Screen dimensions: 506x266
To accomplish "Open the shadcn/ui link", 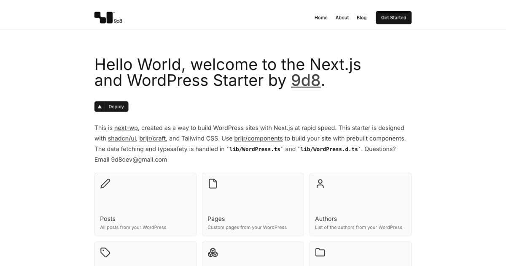I will [x=122, y=138].
